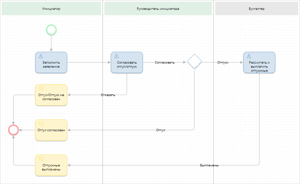Click notification icon in Отпускные выплачены block
This screenshot has width=300, height=184.
[41, 159]
